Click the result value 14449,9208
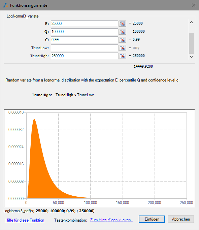 point(143,66)
